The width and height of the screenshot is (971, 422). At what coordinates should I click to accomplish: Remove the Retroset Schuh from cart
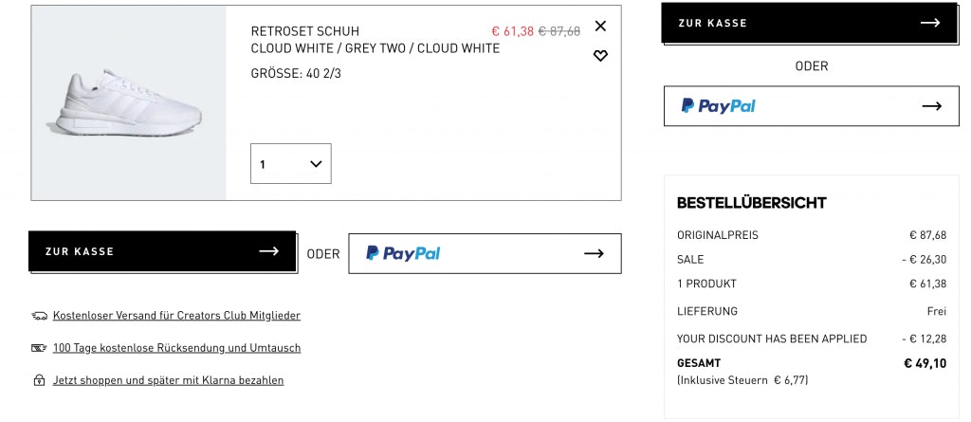pos(600,27)
